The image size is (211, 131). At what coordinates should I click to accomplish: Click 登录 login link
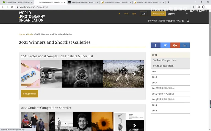pos(134,14)
